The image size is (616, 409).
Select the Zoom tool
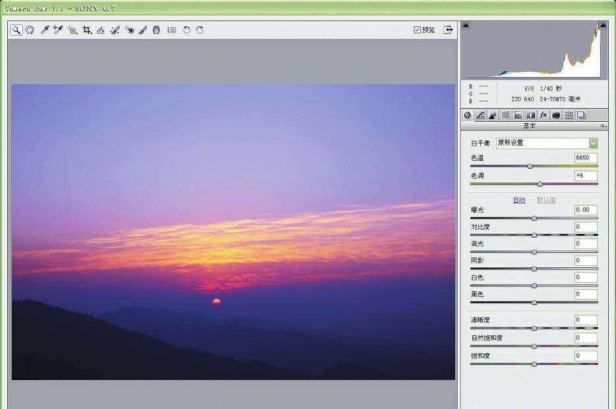click(x=15, y=30)
